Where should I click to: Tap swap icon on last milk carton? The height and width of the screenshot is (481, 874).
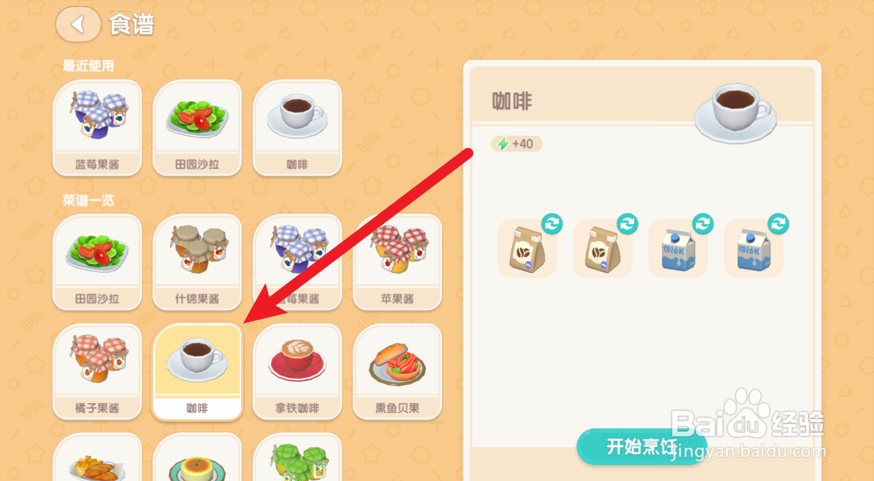pyautogui.click(x=778, y=224)
